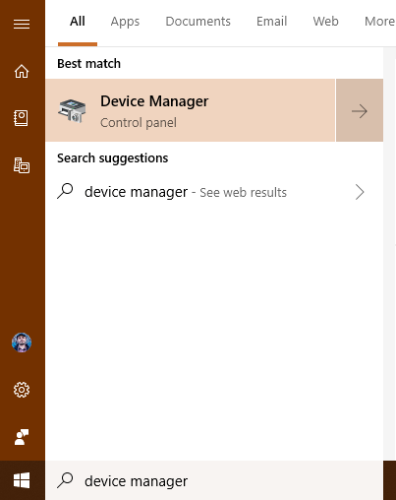Viewport: 396px width, 500px height.
Task: Click the Device Manager app icon
Action: [72, 111]
